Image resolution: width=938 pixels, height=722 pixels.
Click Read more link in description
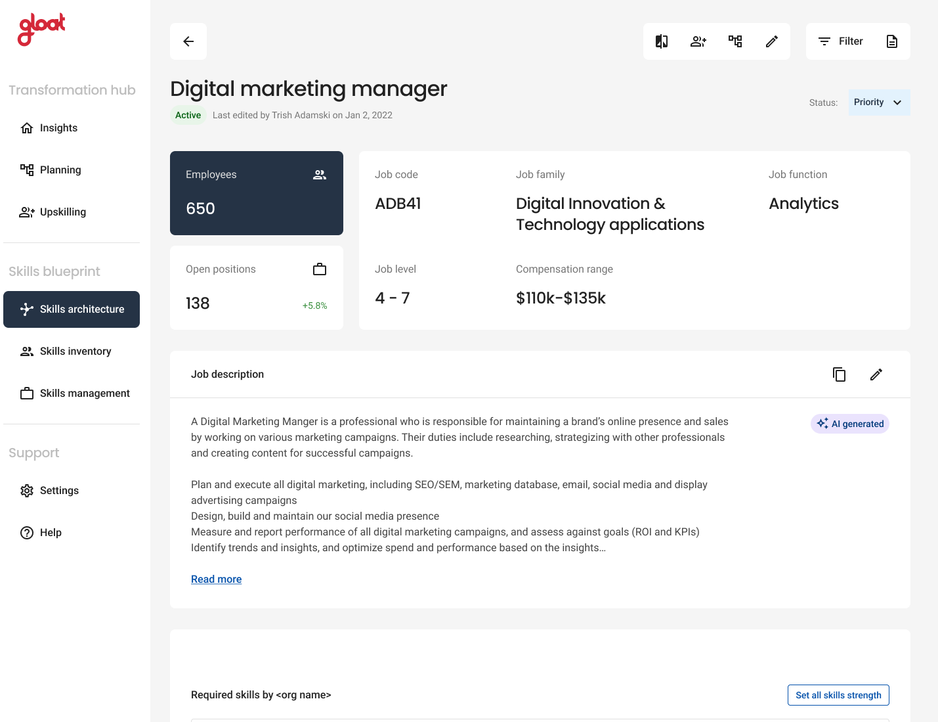(216, 579)
